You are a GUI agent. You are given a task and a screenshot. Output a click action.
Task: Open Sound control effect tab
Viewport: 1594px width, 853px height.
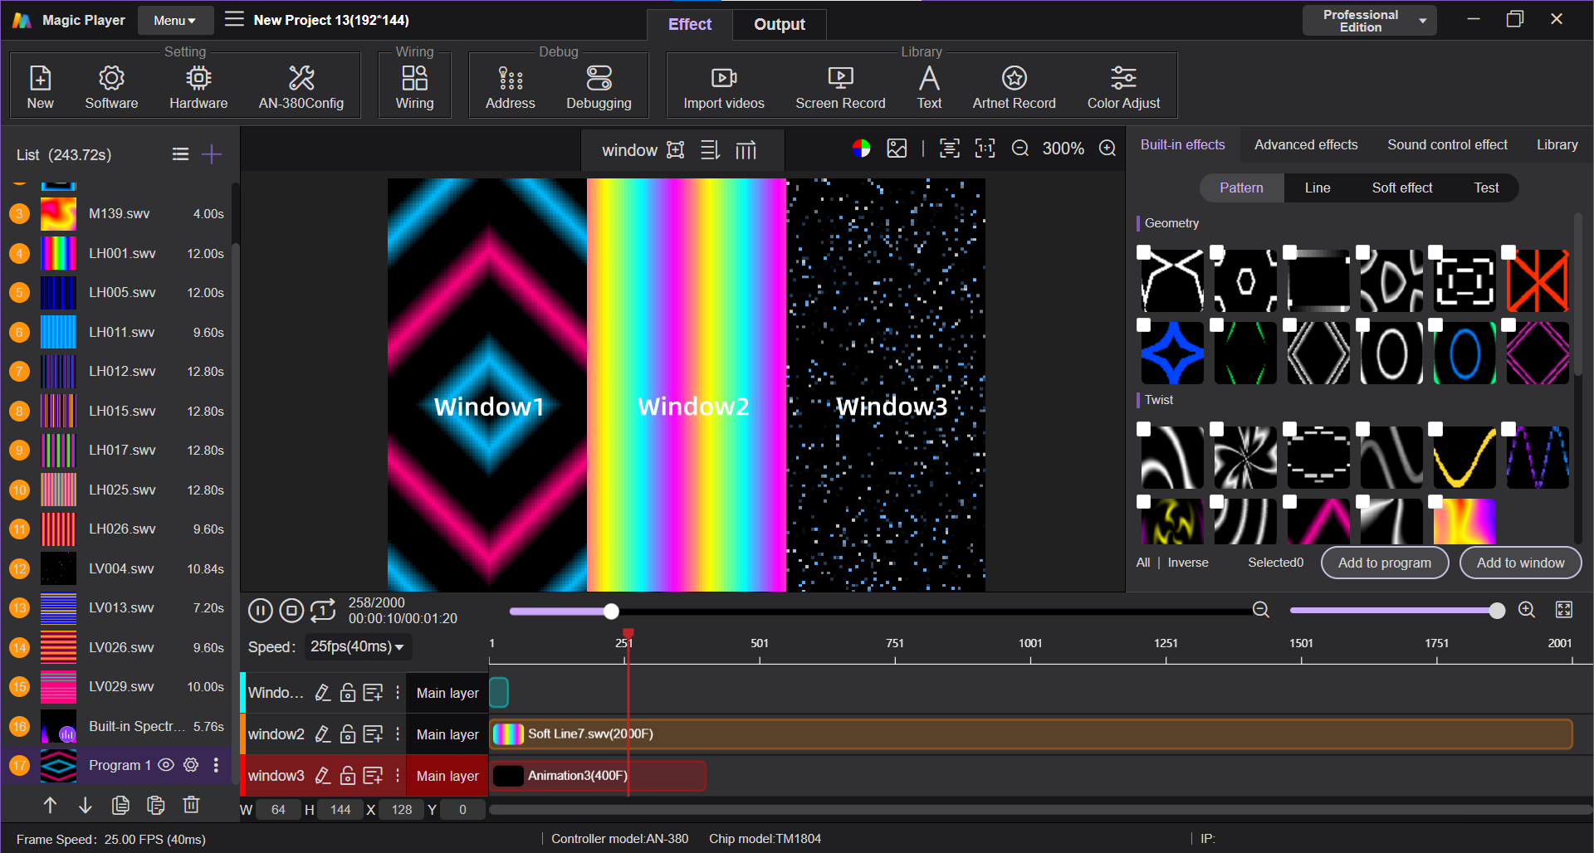coord(1447,144)
